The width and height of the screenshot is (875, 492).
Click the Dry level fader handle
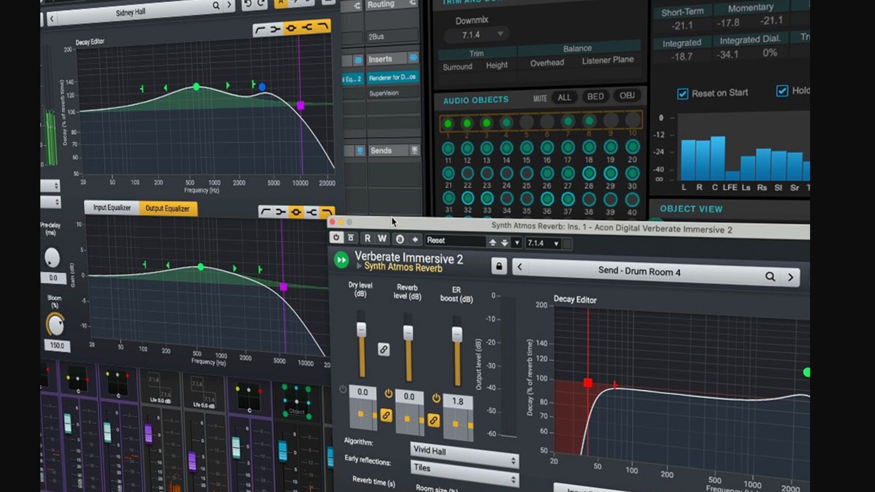pos(361,329)
